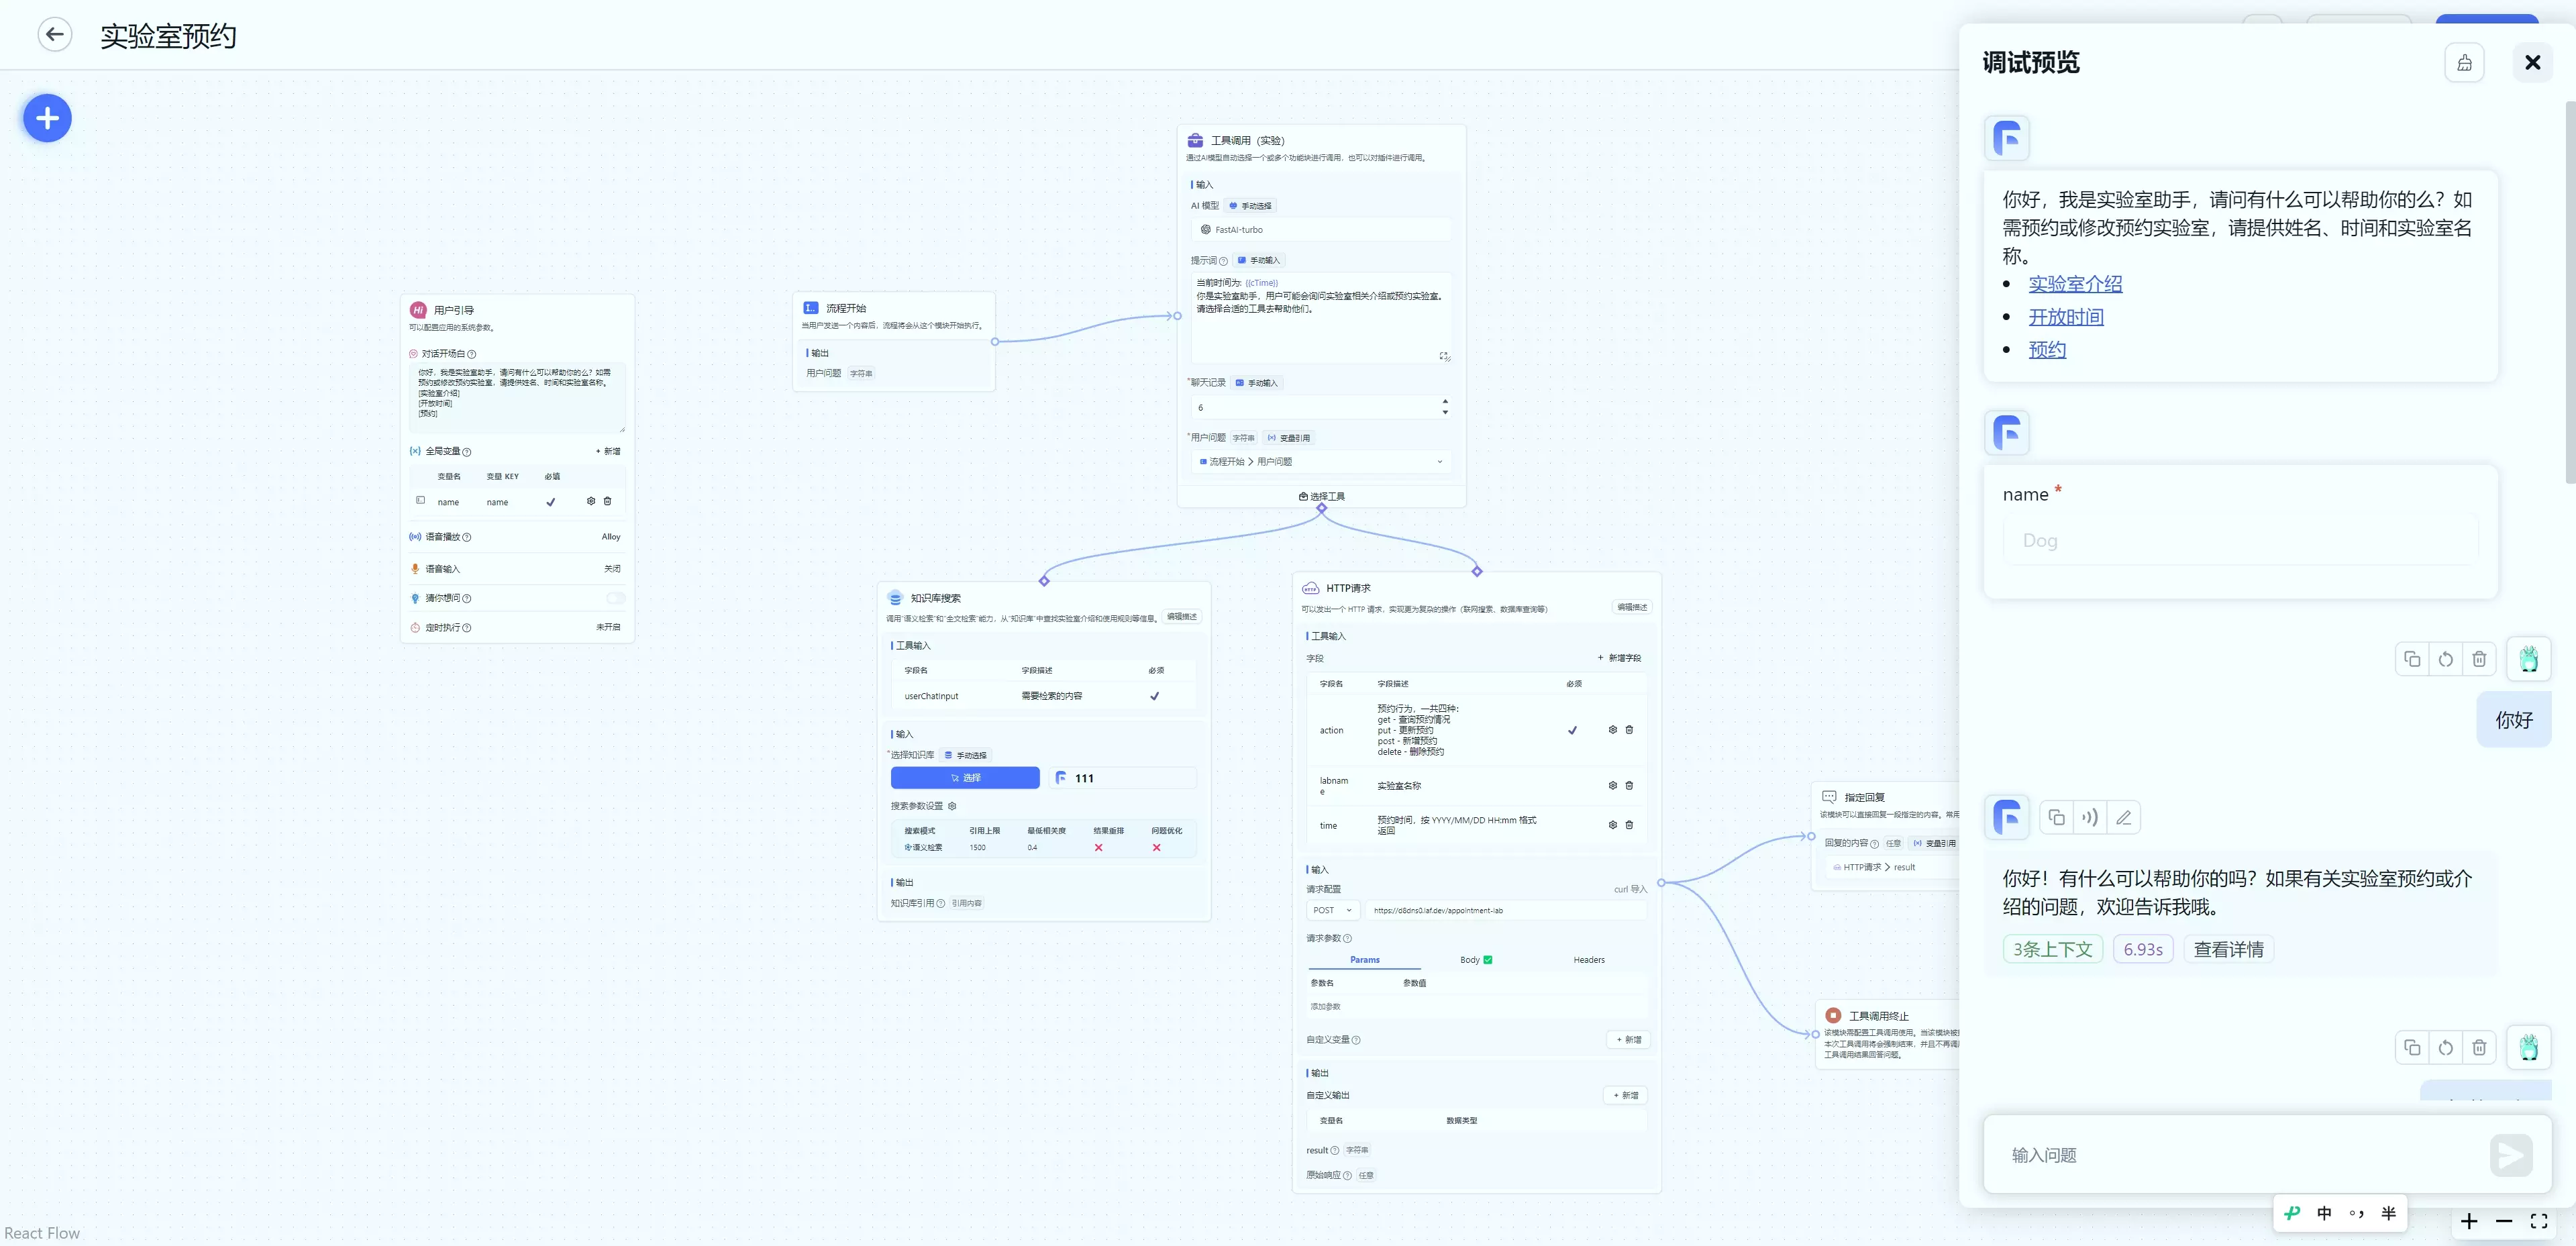Delete the 你好 message with trash icon
Viewport: 2576px width, 1246px height.
pyautogui.click(x=2479, y=658)
